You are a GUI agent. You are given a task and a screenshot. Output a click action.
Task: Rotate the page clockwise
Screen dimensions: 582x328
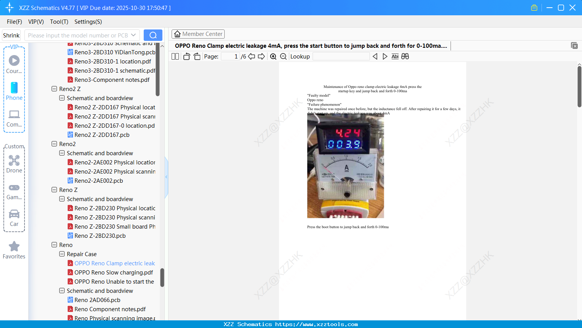point(197,57)
